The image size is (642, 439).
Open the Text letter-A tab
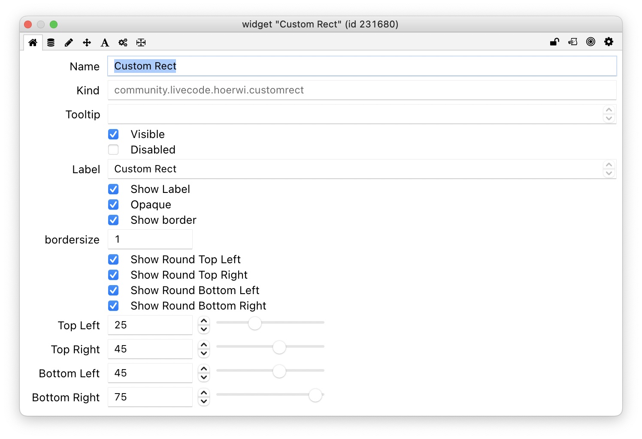(105, 42)
